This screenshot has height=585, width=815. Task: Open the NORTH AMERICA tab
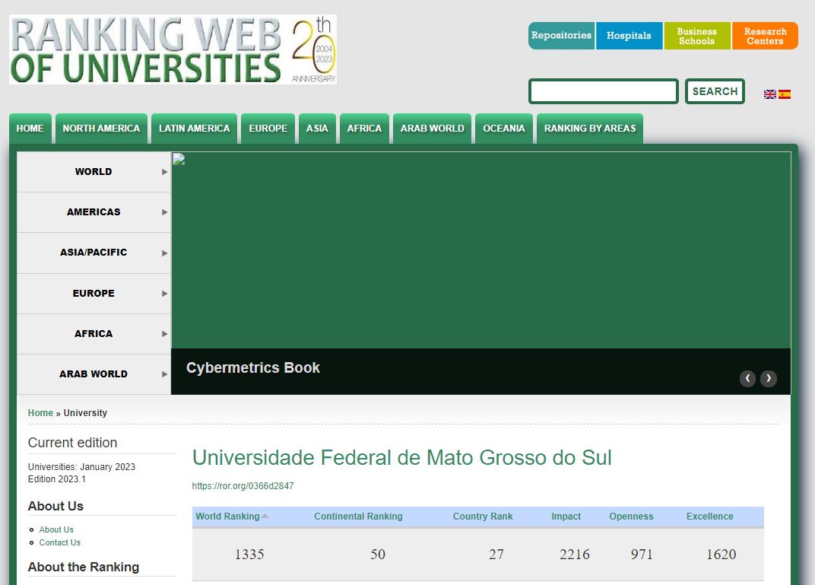101,129
